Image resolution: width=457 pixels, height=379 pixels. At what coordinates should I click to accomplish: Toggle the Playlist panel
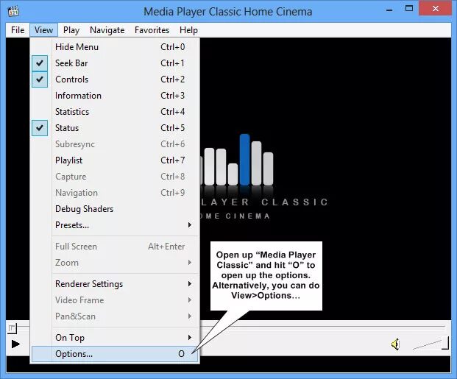(x=115, y=160)
